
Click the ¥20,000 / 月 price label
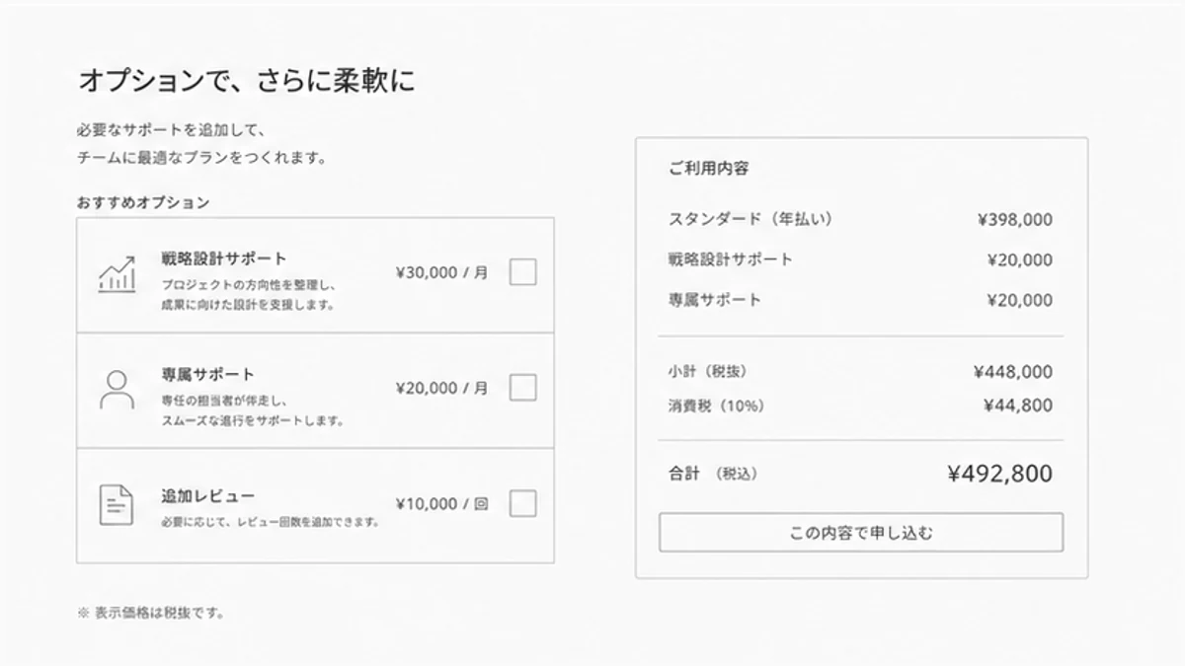click(441, 389)
